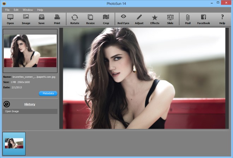Click the Open toolbar icon
233x158 pixels.
[10, 19]
